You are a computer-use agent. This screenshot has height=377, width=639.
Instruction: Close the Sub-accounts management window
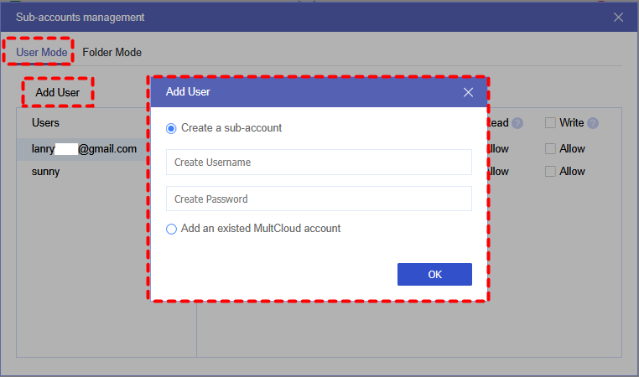click(618, 17)
